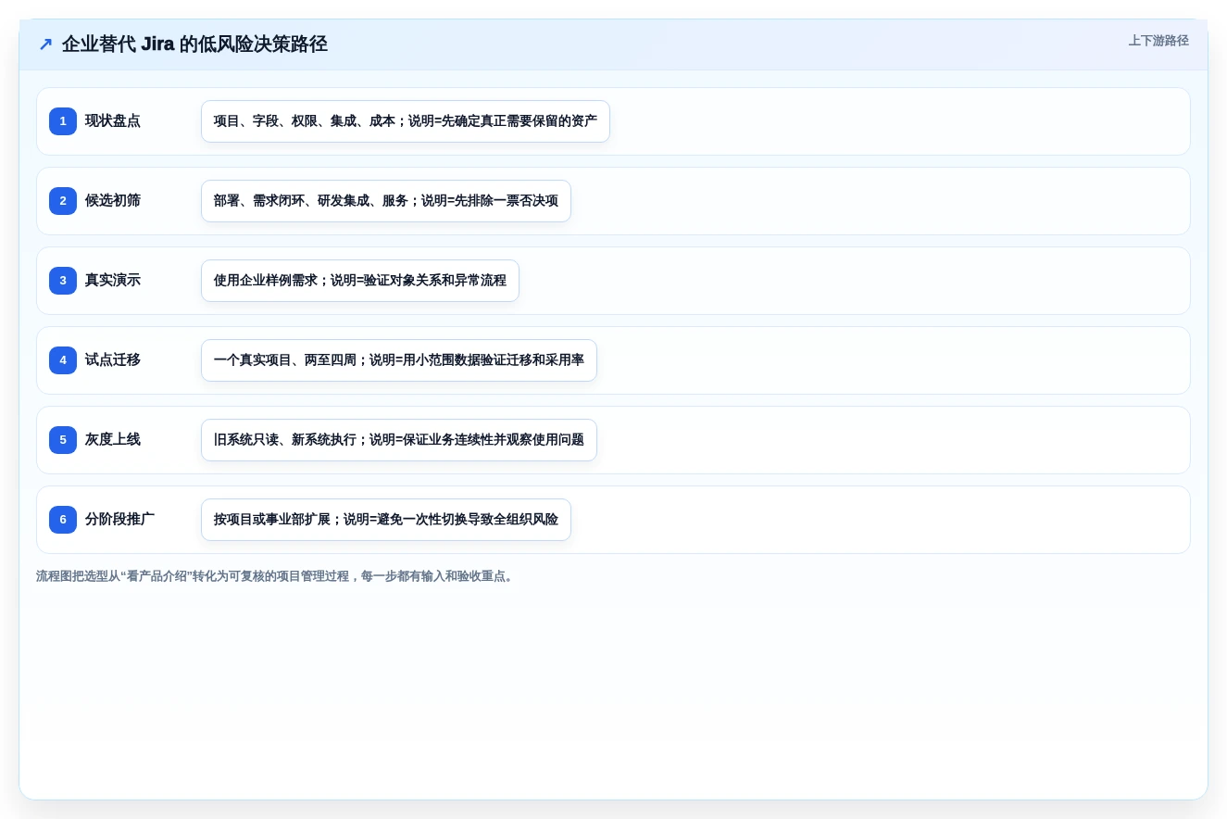This screenshot has height=819, width=1227.
Task: Click the title 企业替代 Jira 的低风险决策路径
Action: pos(194,44)
